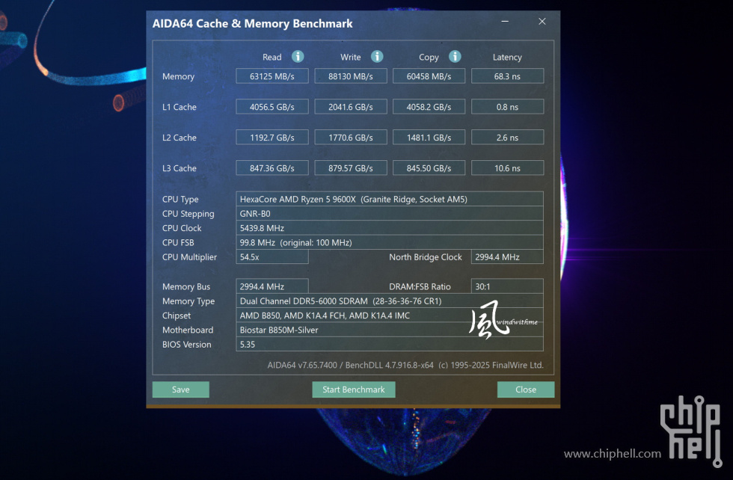The height and width of the screenshot is (480, 733).
Task: Click CPU Stepping value GNR-B0
Action: (x=390, y=214)
